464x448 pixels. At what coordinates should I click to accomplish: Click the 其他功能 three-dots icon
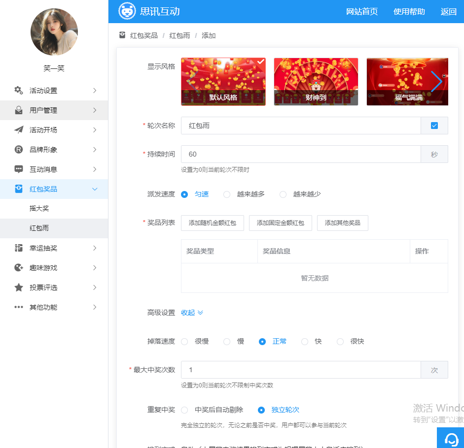(19, 307)
